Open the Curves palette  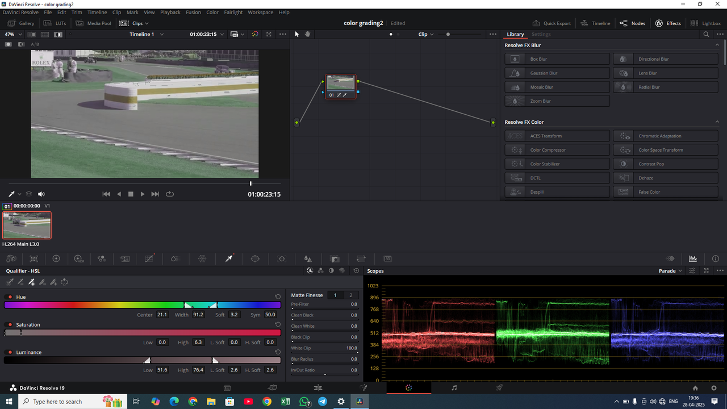coord(149,258)
